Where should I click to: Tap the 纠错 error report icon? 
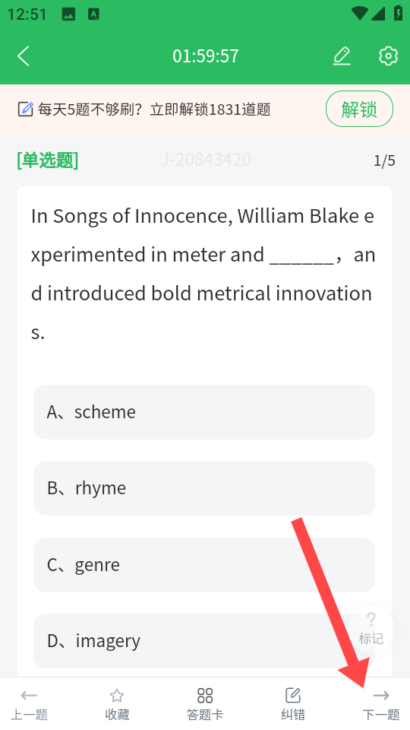coord(293,704)
